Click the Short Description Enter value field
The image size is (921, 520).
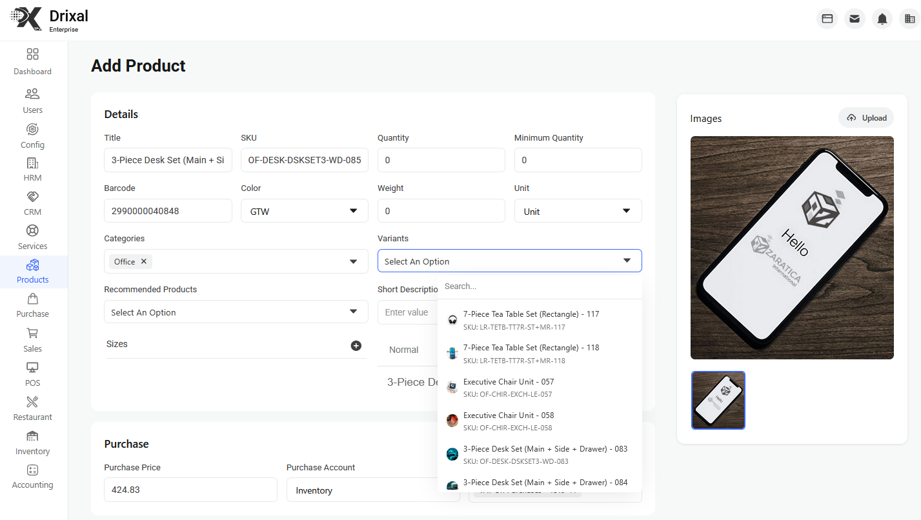click(x=407, y=312)
